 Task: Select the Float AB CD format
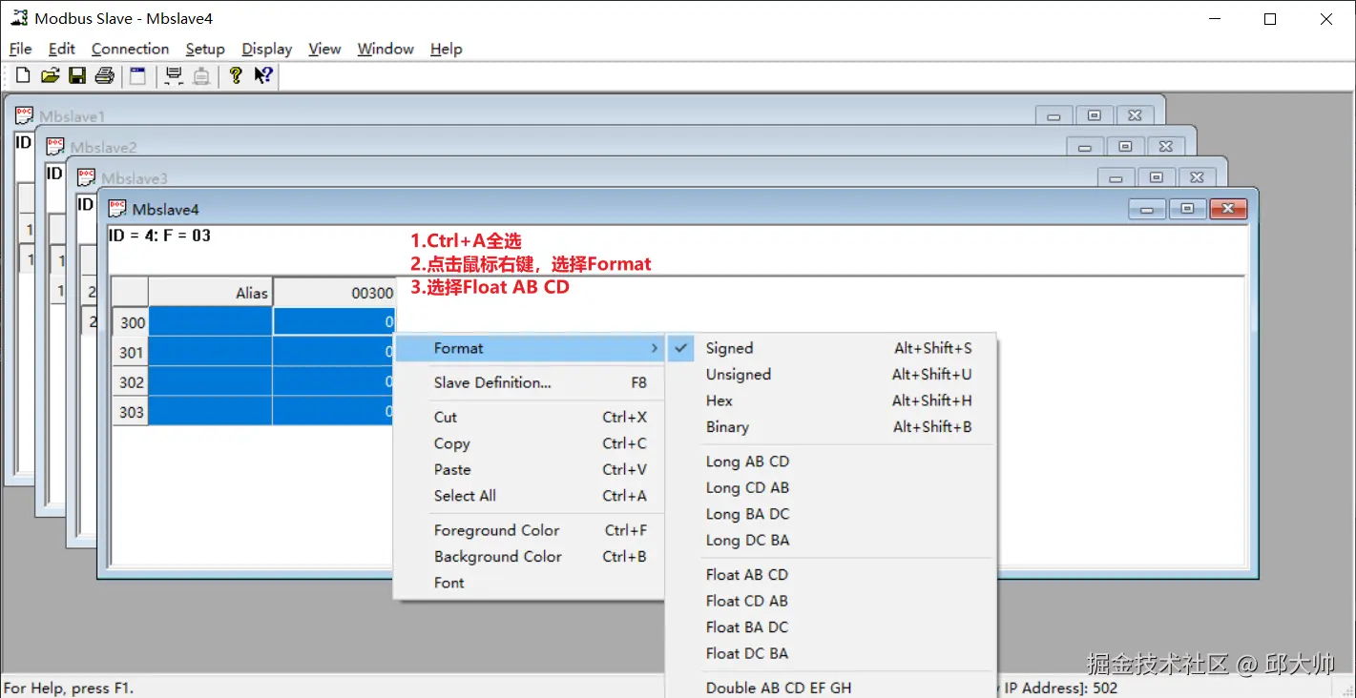tap(831, 574)
